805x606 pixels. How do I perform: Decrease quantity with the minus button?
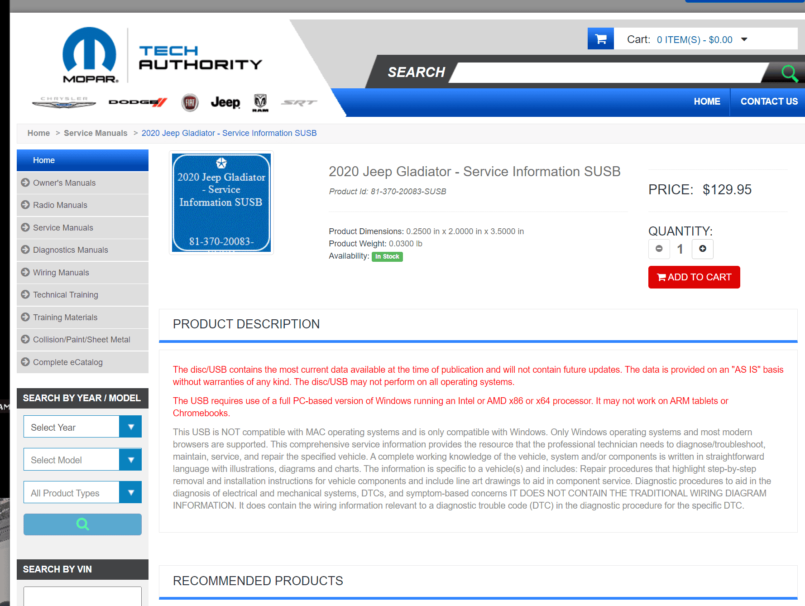click(659, 249)
